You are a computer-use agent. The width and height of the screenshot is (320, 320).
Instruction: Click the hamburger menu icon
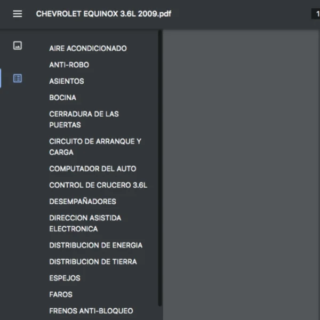point(18,14)
